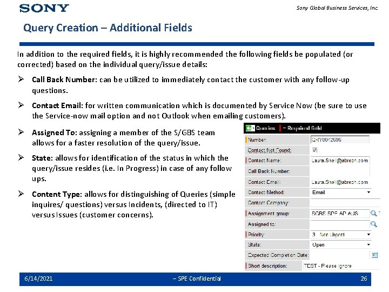Click the slide title 'Query Creation – Additional Fields'

tap(108, 28)
